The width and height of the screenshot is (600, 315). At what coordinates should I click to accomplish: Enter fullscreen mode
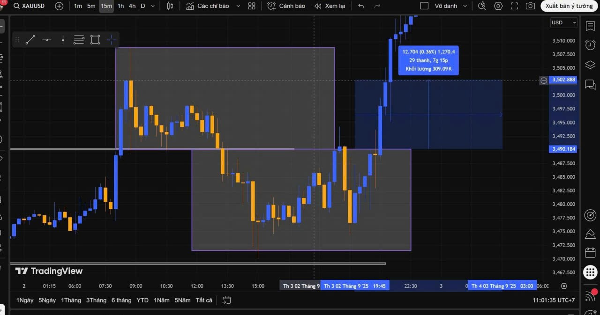coord(514,6)
